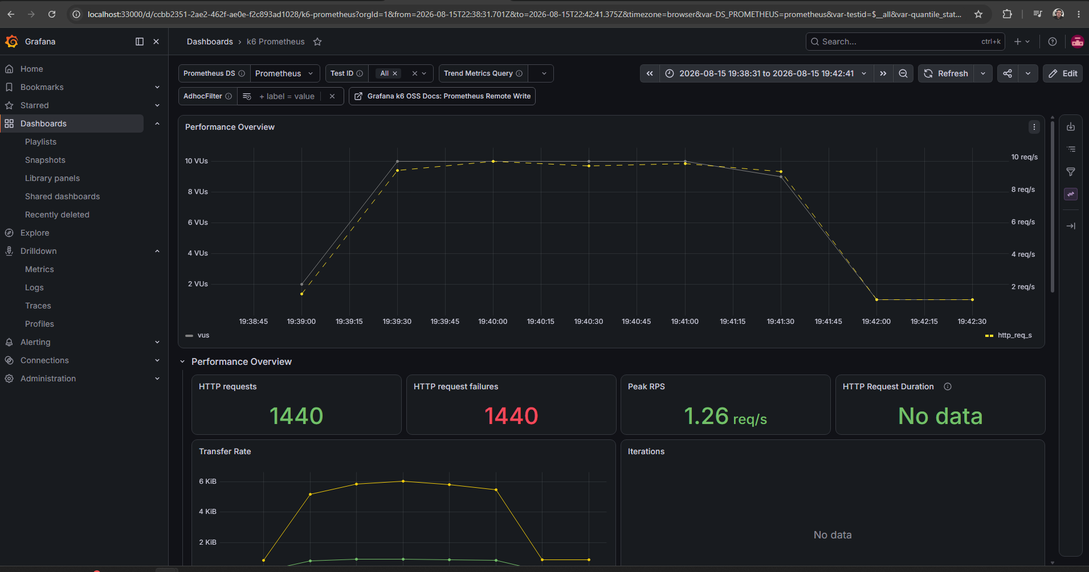The image size is (1089, 572).
Task: Expand Administration section chevron
Action: pos(157,378)
